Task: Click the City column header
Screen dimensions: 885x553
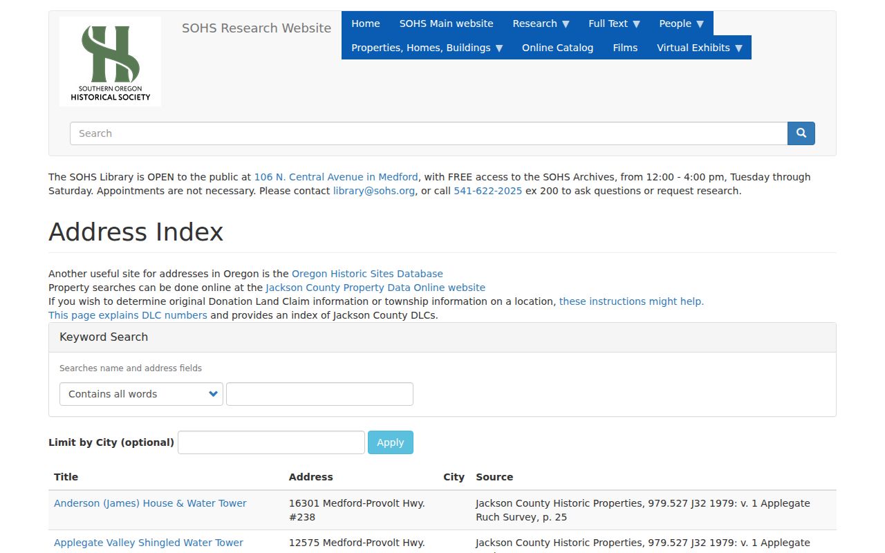Action: click(x=454, y=477)
